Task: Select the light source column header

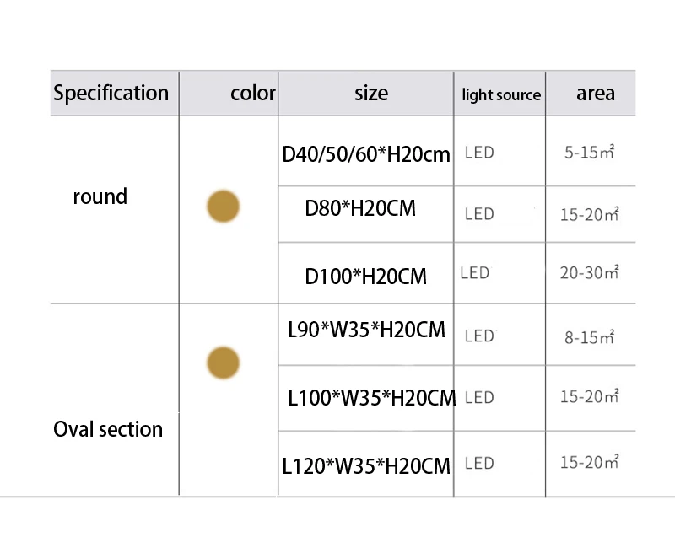Action: coord(501,94)
